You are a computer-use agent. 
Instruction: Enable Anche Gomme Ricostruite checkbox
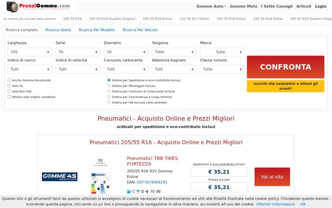tap(9, 80)
